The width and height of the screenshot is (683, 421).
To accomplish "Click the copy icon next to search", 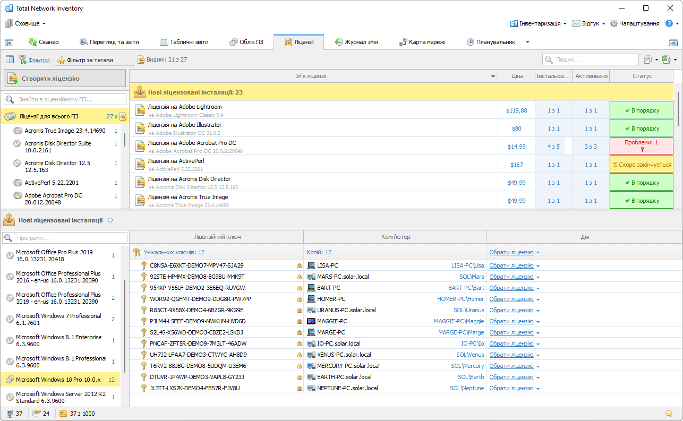I will tap(648, 59).
